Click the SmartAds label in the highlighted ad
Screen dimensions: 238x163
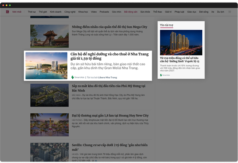click(79, 78)
